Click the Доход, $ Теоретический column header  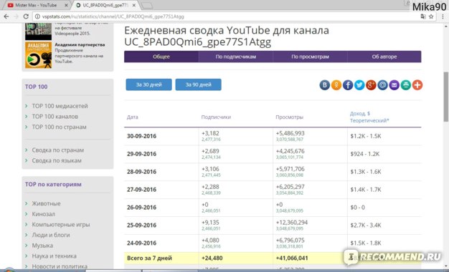pyautogui.click(x=369, y=117)
